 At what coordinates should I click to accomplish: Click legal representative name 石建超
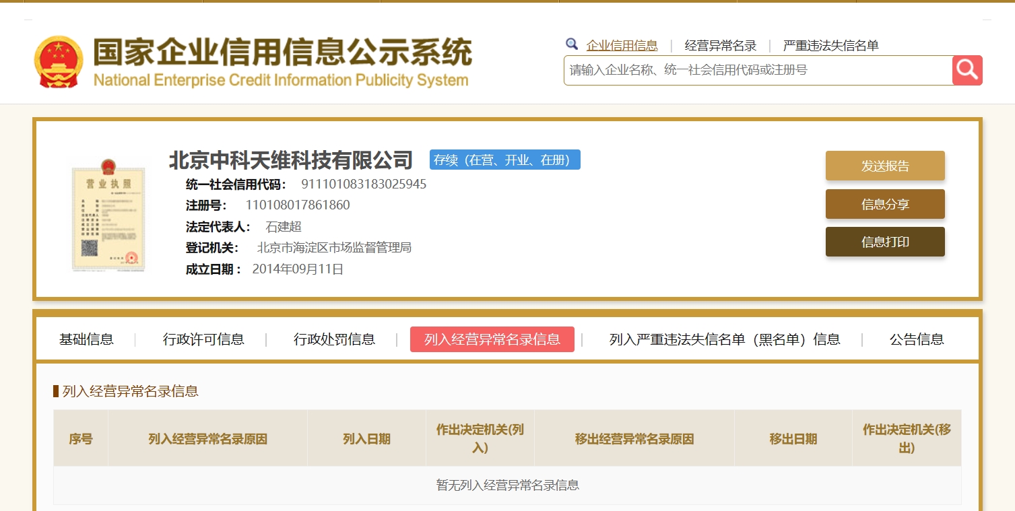click(x=284, y=227)
